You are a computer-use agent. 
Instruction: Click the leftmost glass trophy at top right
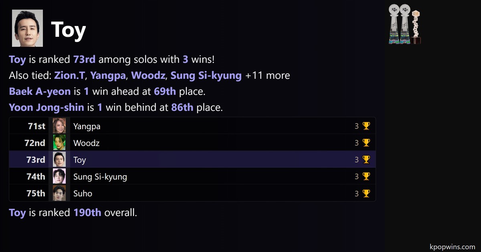click(x=394, y=25)
